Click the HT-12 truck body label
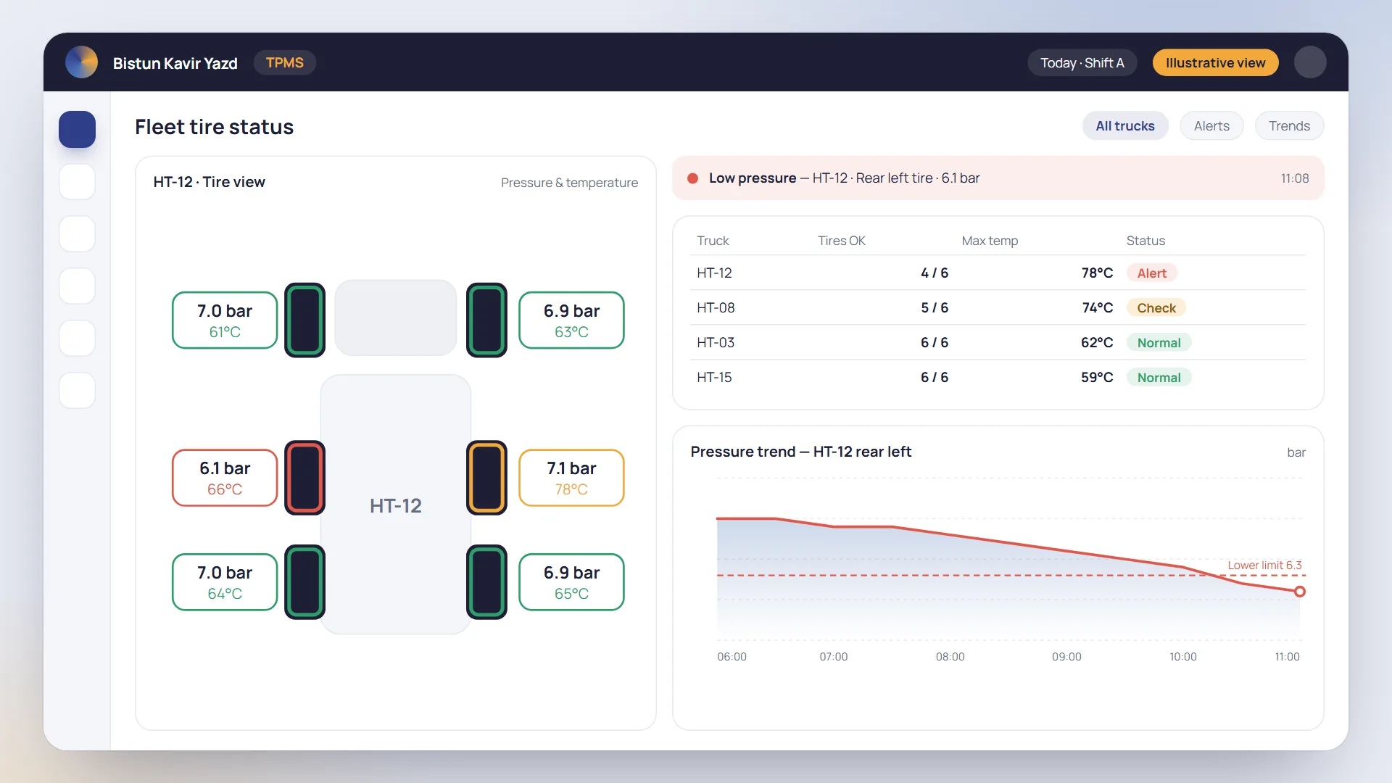Image resolution: width=1392 pixels, height=783 pixels. point(395,505)
